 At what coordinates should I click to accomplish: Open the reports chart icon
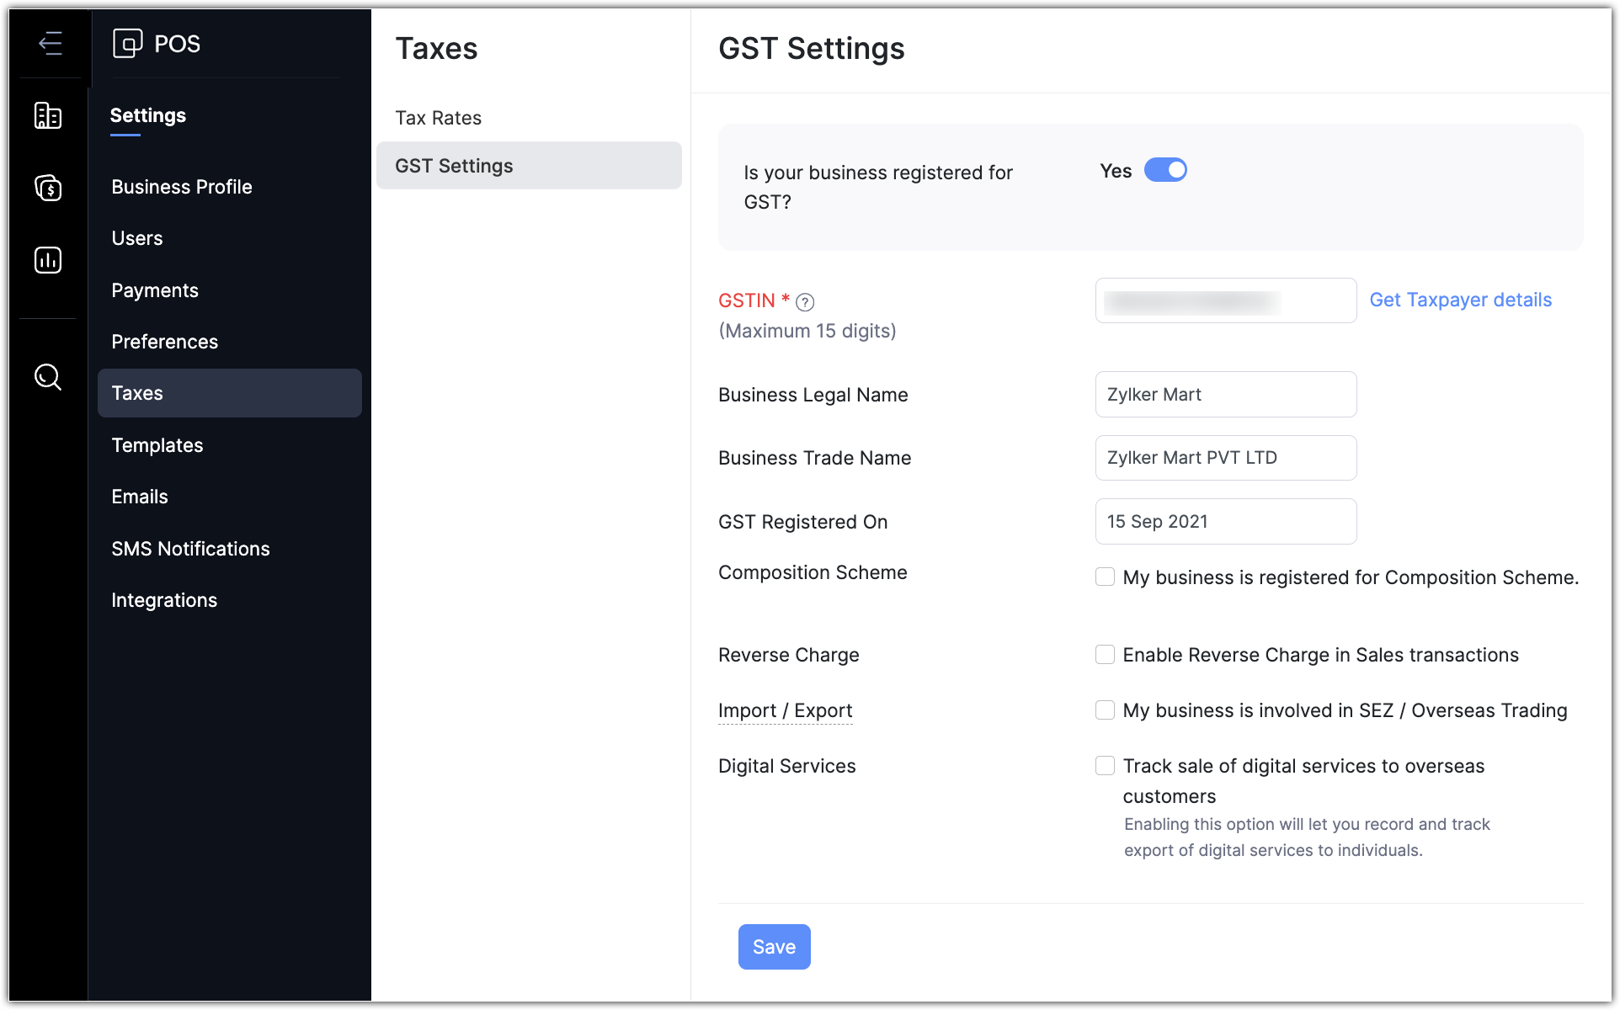(x=48, y=260)
